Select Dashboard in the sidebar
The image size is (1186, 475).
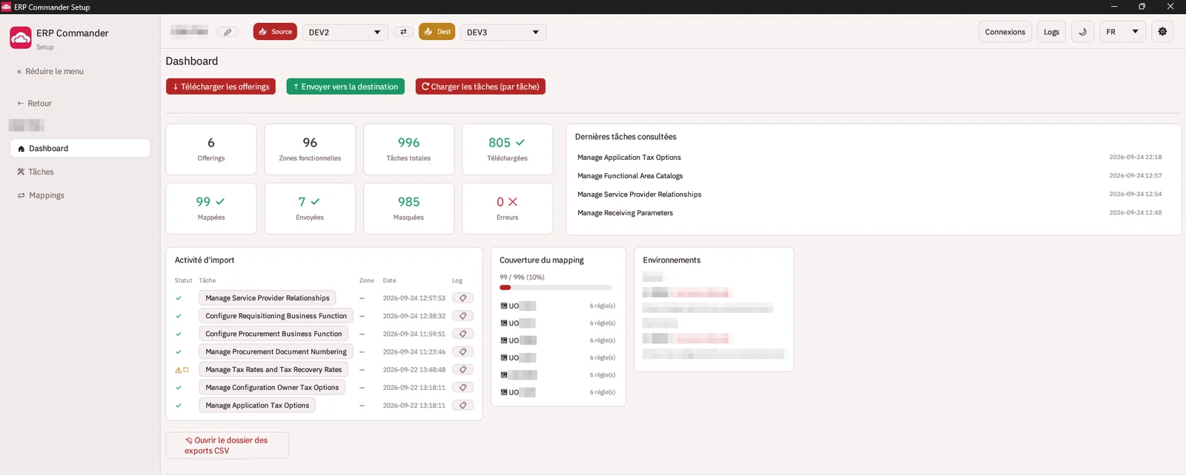(x=80, y=149)
